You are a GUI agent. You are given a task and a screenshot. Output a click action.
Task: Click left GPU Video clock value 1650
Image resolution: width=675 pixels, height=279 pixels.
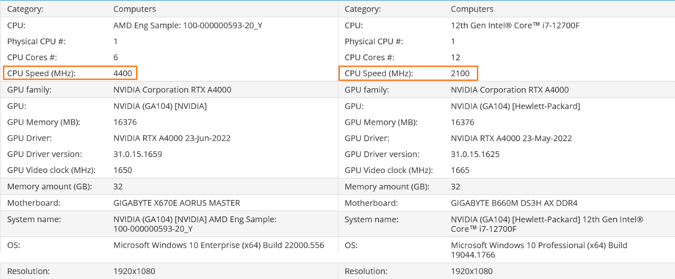coord(122,170)
